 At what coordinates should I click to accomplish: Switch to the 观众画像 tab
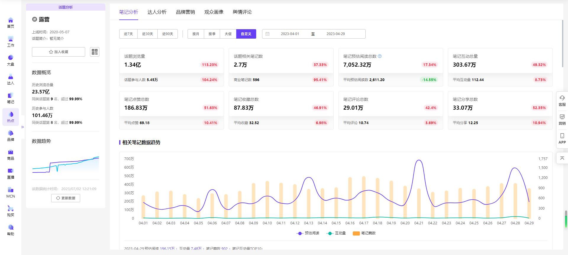[214, 12]
